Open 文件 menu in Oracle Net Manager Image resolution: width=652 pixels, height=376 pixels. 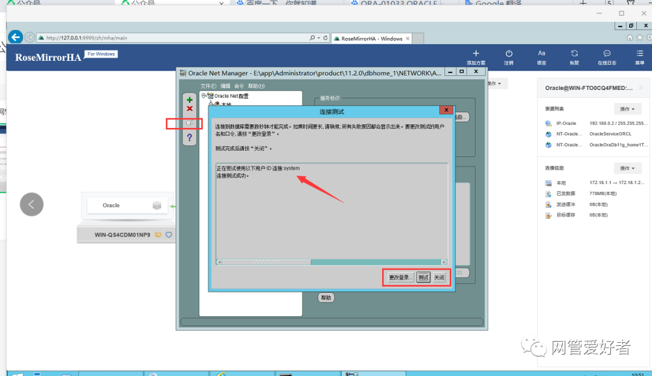click(208, 86)
